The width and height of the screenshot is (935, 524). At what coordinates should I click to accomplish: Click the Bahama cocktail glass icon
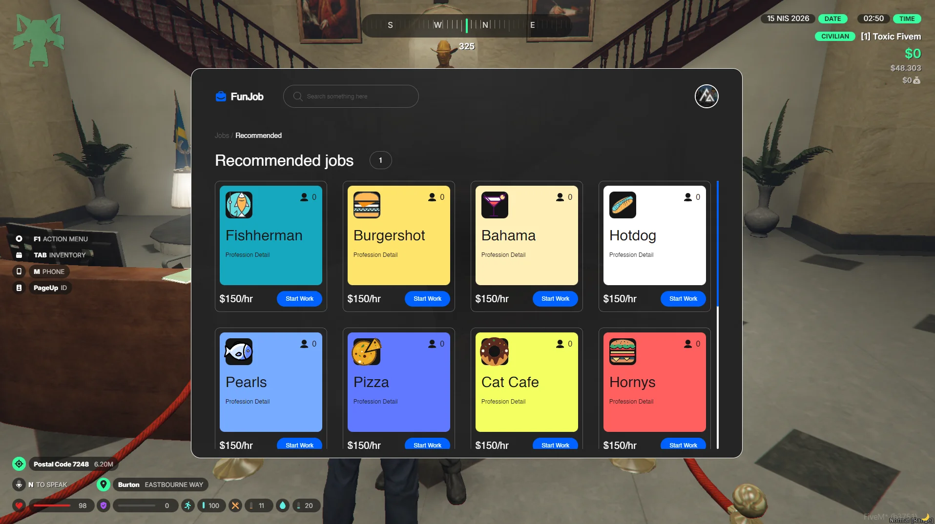(495, 205)
